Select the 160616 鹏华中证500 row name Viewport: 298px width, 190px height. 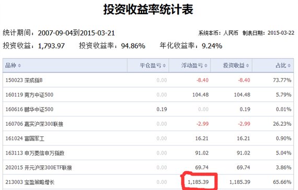click(29, 109)
